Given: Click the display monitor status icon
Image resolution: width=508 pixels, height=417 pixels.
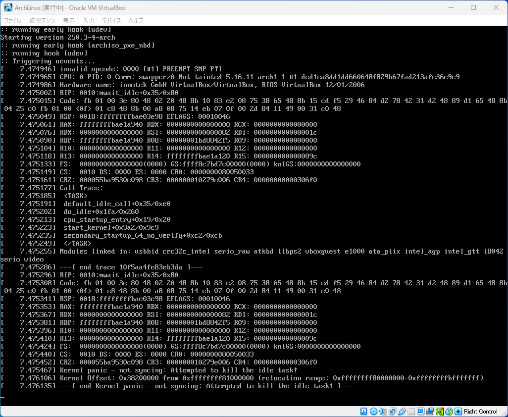Looking at the screenshot, I should (x=420, y=412).
